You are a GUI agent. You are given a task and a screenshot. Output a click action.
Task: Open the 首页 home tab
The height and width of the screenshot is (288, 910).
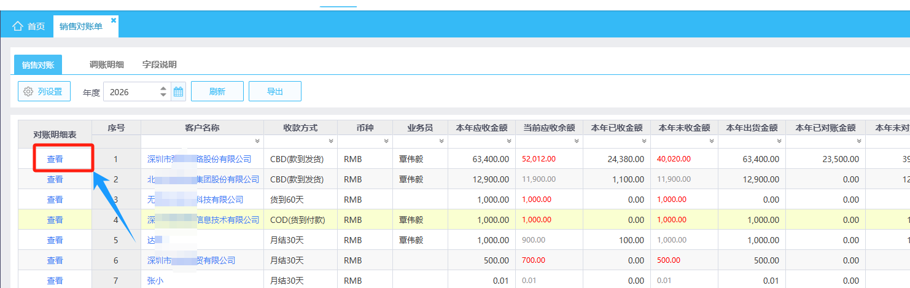[x=29, y=26]
